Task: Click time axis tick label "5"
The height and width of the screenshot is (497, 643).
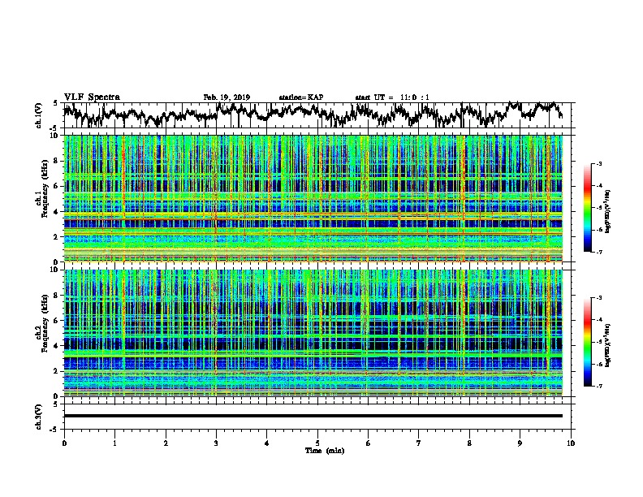Action: click(x=317, y=443)
